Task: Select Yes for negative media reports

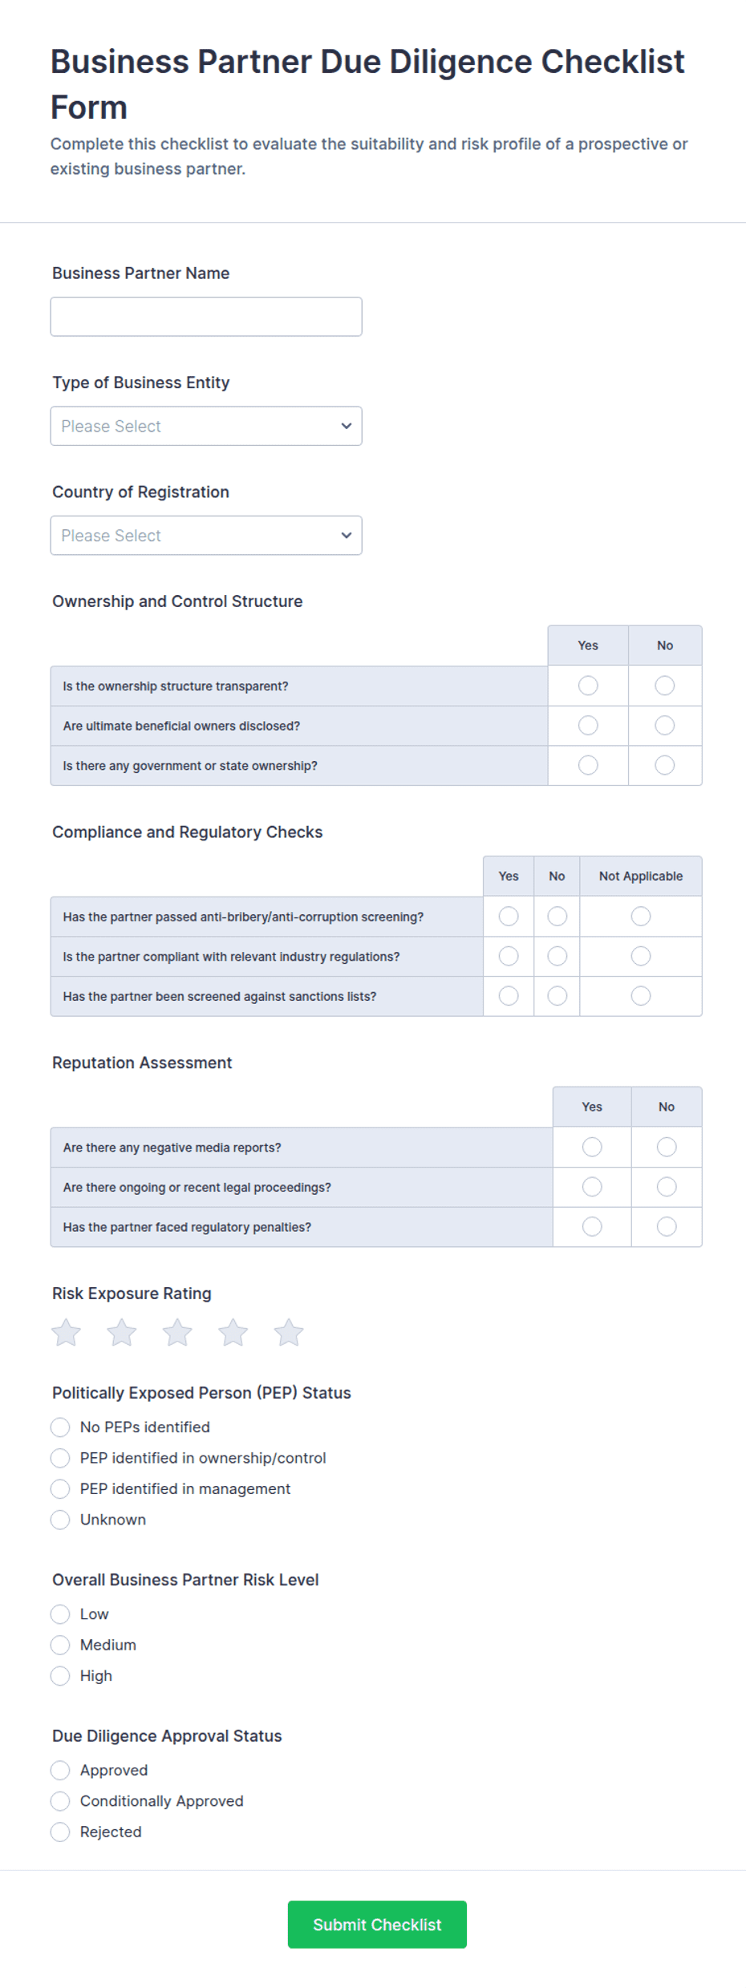Action: click(592, 1148)
